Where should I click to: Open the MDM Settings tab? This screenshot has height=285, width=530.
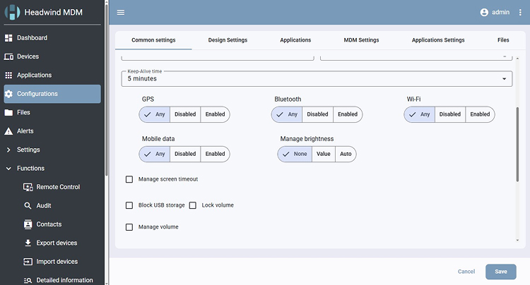tap(361, 40)
